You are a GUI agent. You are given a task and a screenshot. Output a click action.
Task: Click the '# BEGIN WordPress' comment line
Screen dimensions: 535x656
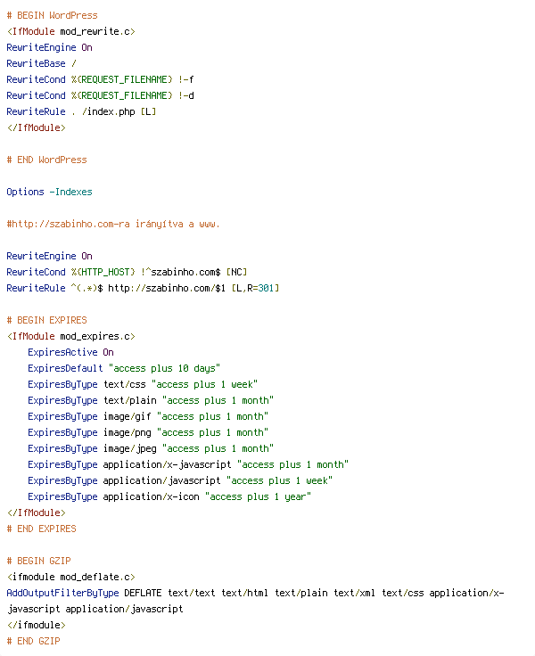(53, 15)
